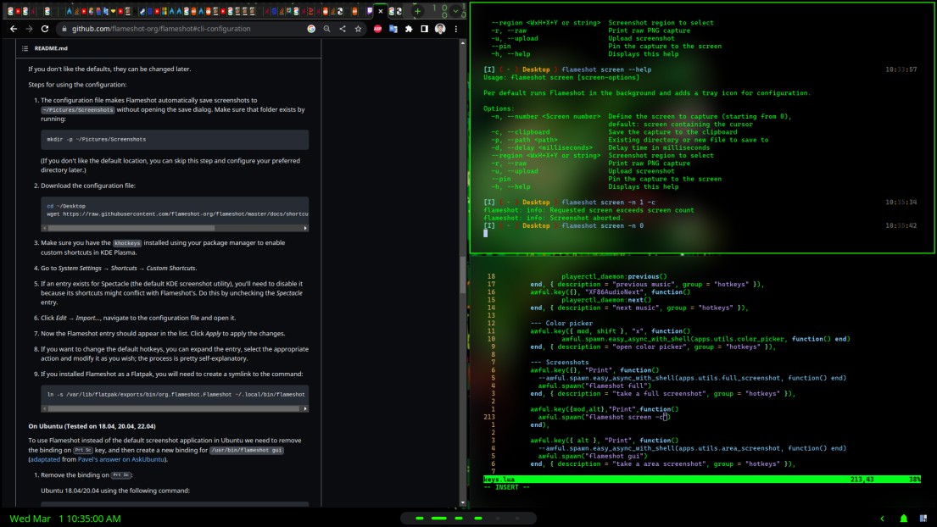Switch to the Twitch tab
The width and height of the screenshot is (937, 527).
[x=370, y=11]
